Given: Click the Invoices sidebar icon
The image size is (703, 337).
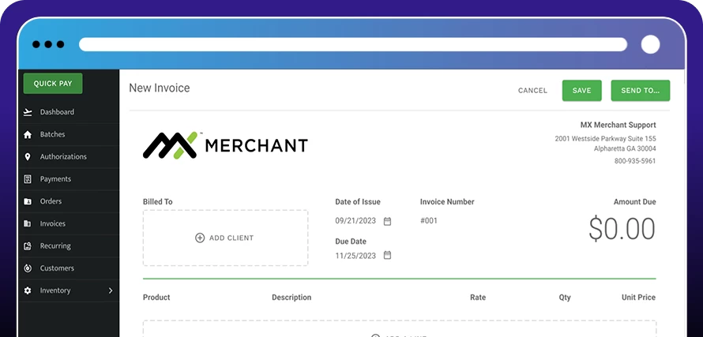Looking at the screenshot, I should pos(28,223).
